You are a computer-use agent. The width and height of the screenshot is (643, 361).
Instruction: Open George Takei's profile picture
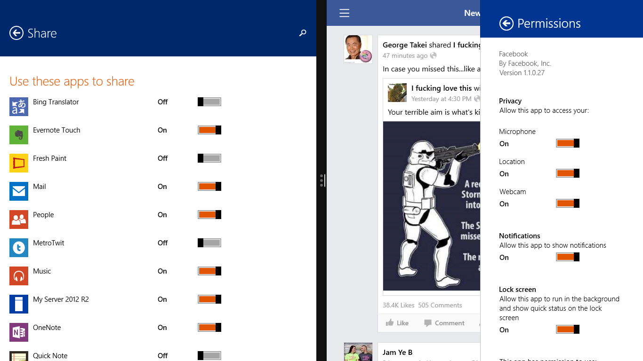click(x=358, y=49)
